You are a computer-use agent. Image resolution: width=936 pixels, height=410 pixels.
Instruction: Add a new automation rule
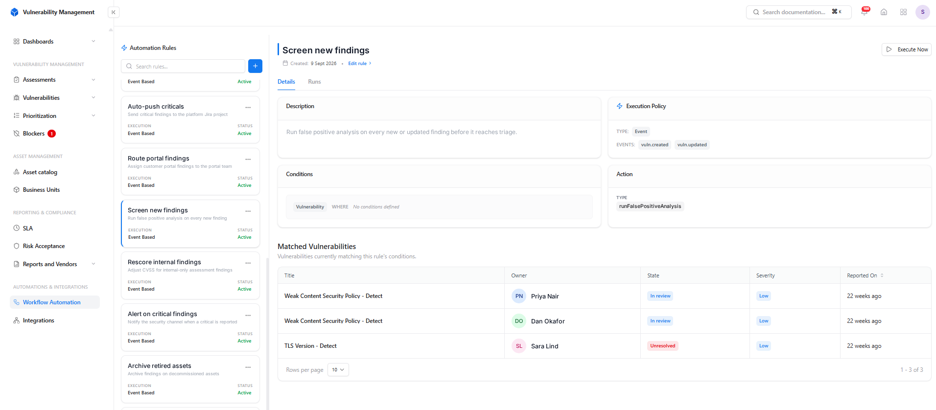coord(255,66)
